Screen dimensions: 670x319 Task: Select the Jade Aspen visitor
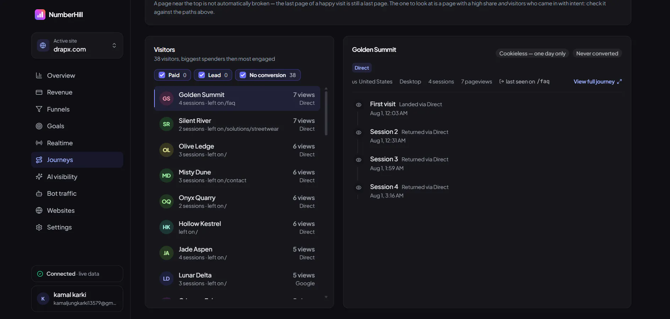point(237,253)
